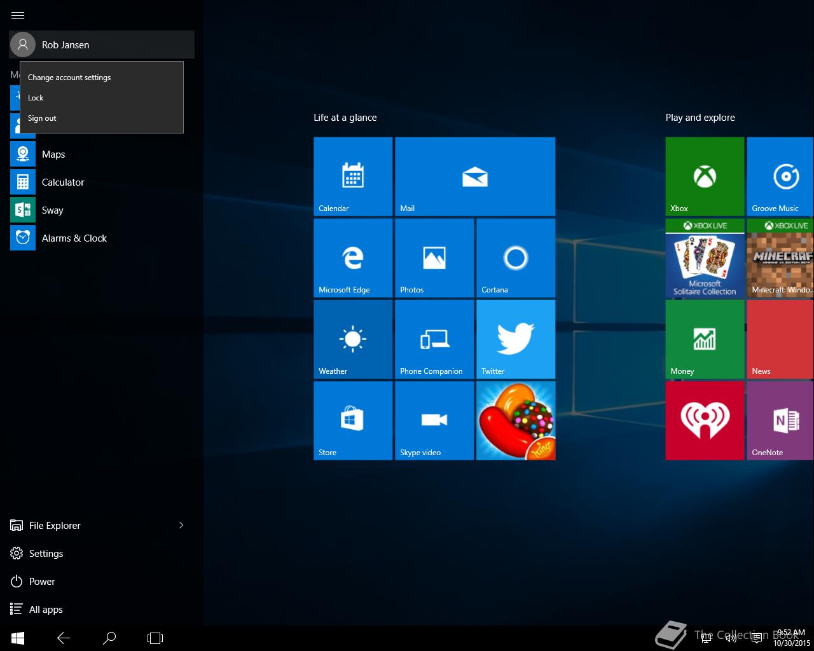
Task: Open taskbar Search magnifier
Action: click(x=109, y=638)
